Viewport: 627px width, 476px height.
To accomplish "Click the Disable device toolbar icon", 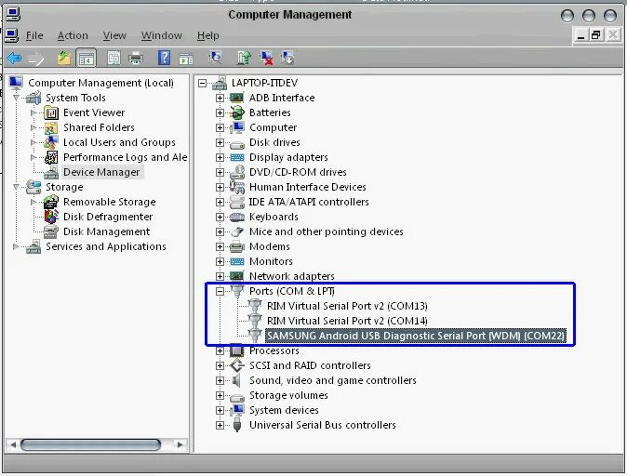I will pos(287,58).
